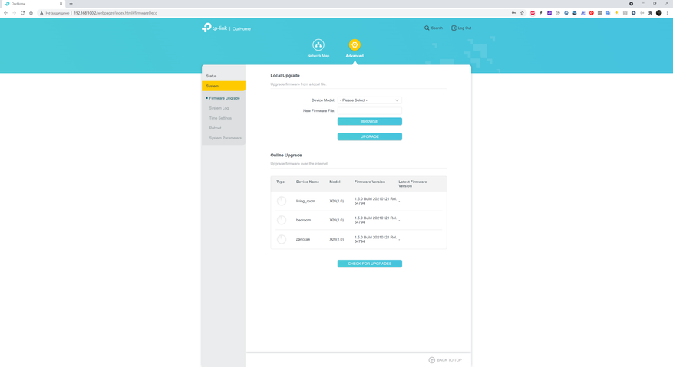The image size is (673, 367).
Task: Open System Log submenu item
Action: pyautogui.click(x=219, y=108)
